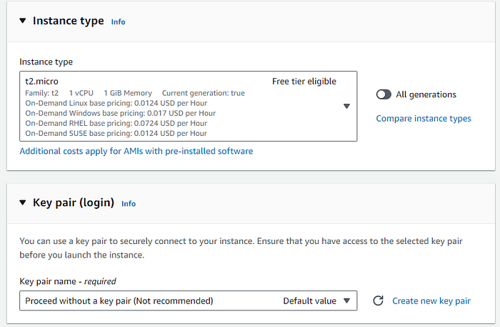
Task: Open Info link next to Key pair (login)
Action: 129,203
